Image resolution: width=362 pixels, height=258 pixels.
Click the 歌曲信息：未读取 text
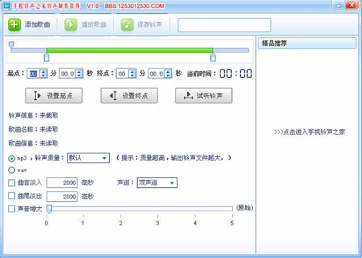pos(33,143)
